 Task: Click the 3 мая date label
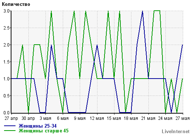[x=45, y=118]
